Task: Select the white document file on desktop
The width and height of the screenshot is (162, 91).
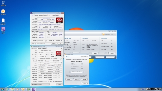Action: click(x=3, y=22)
